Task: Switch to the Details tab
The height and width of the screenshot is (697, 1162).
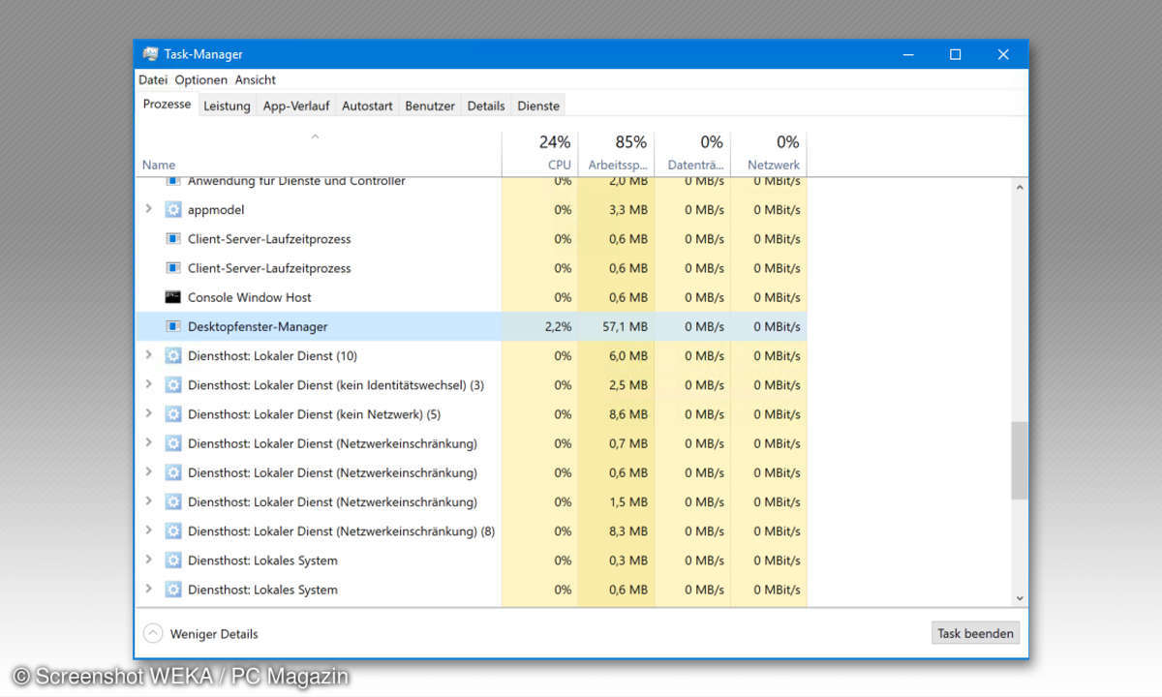Action: pos(486,106)
